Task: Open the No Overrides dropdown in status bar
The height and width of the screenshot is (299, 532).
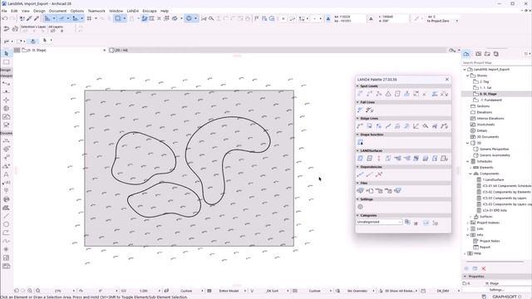Action: 357,291
